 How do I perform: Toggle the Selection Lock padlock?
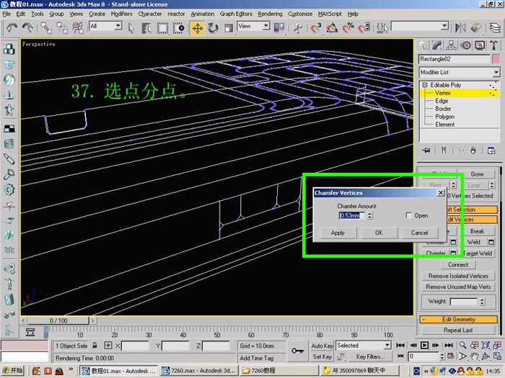[95, 346]
